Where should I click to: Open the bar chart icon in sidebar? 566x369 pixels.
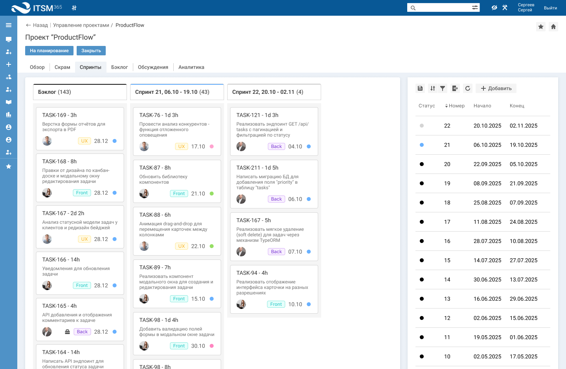(x=9, y=115)
